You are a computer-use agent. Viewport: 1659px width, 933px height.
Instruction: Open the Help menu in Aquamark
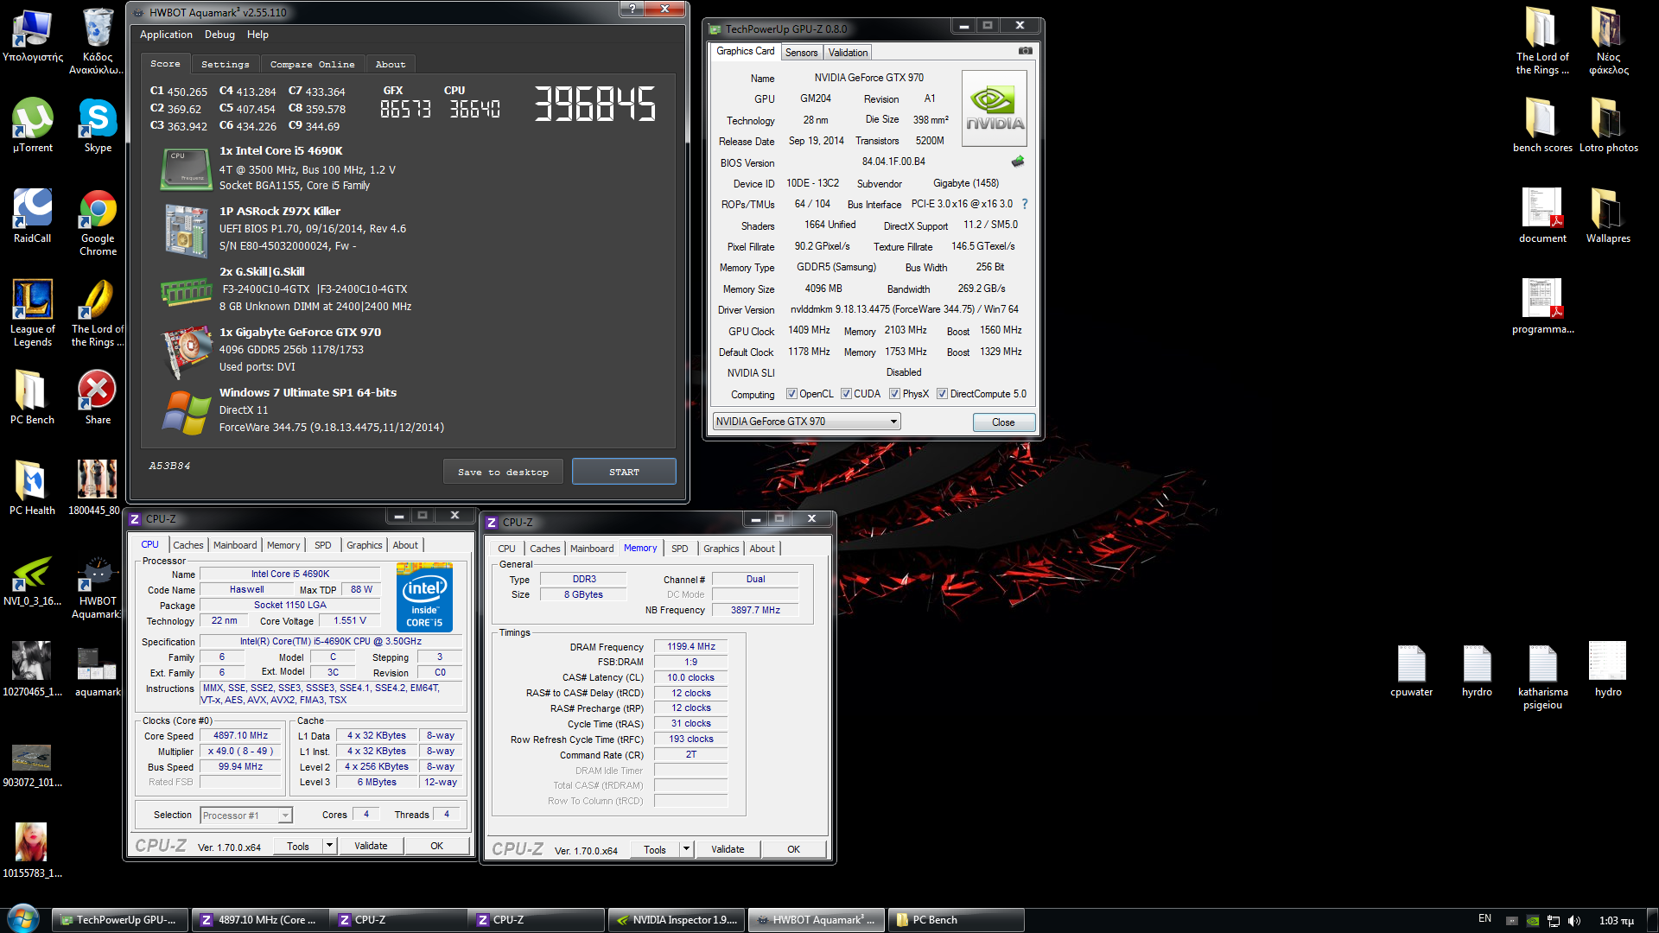(257, 35)
